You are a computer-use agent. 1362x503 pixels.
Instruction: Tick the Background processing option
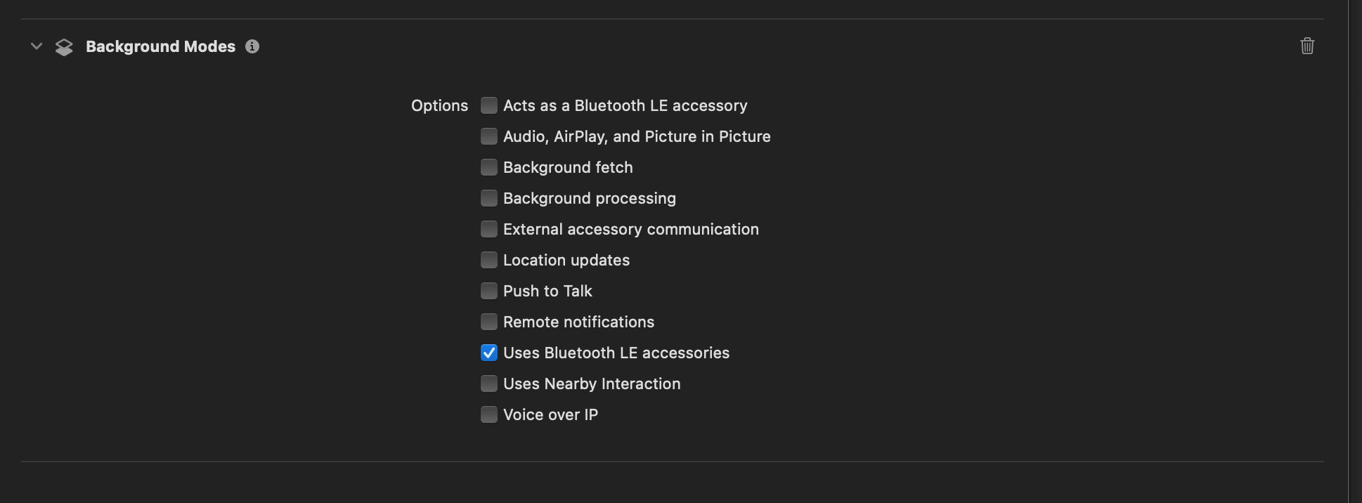[x=489, y=198]
